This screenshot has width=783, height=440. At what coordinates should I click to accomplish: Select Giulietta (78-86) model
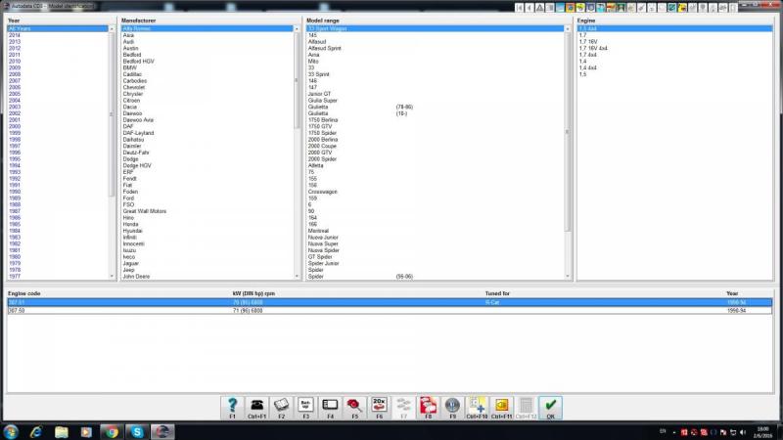pyautogui.click(x=360, y=107)
